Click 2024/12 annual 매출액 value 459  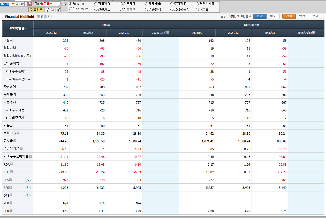(x=139, y=41)
